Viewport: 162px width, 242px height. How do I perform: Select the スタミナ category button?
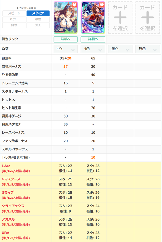click(38, 13)
